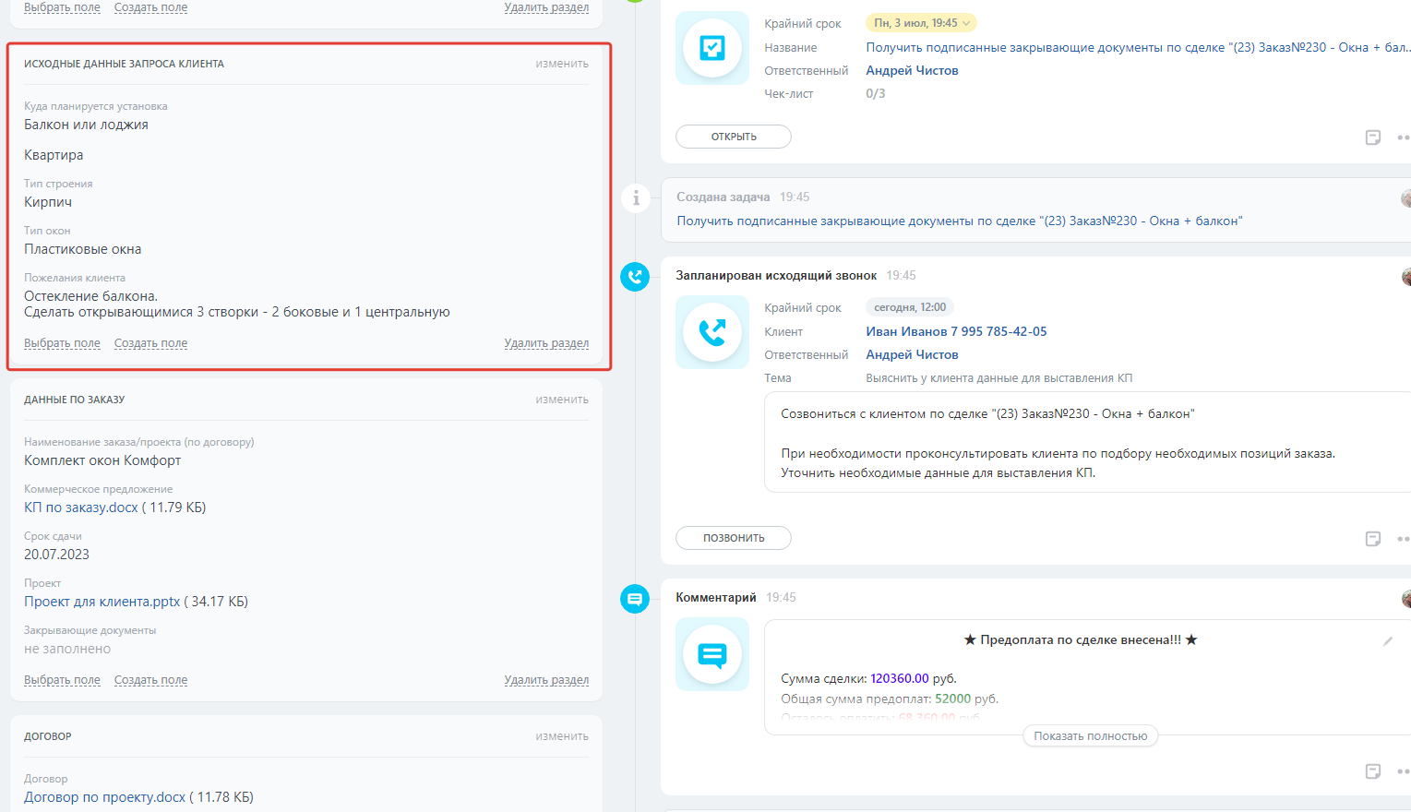This screenshot has width=1411, height=812.
Task: Click the deal amount 120360.00
Action: click(x=900, y=678)
